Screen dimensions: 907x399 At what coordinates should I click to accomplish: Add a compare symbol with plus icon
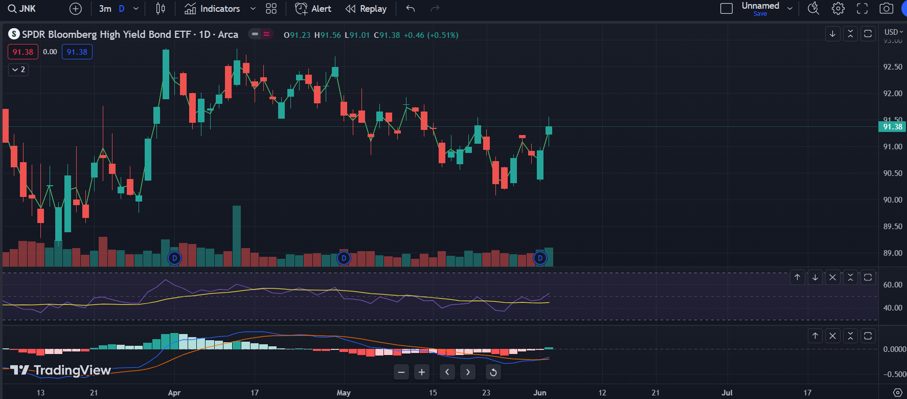76,9
